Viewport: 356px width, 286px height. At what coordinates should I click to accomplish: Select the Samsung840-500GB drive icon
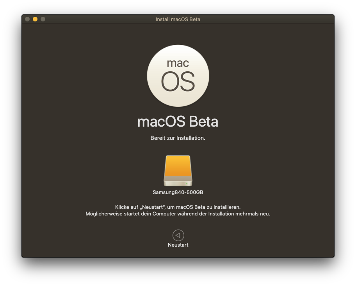(178, 171)
